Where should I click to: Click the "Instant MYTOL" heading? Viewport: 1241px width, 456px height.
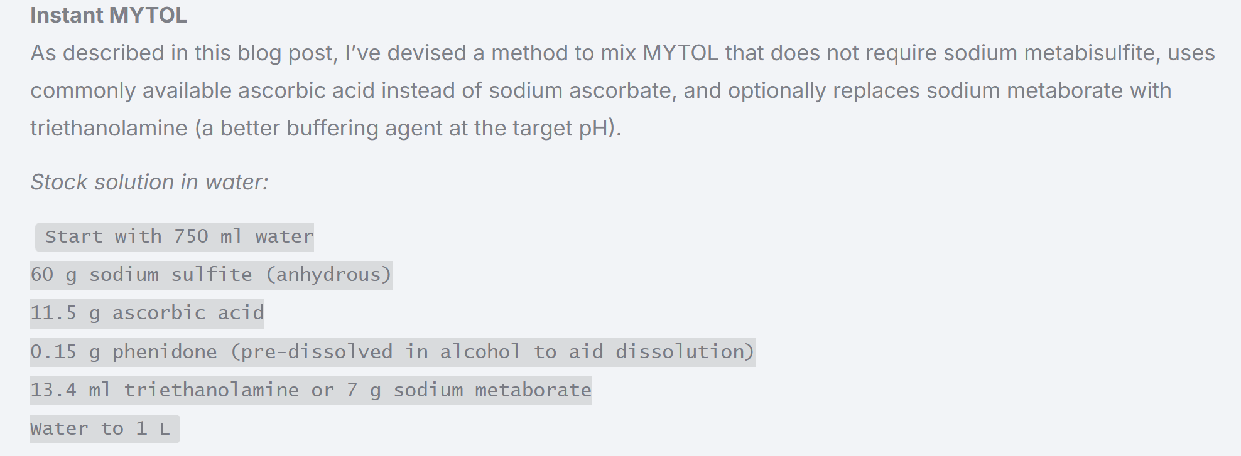pyautogui.click(x=109, y=15)
